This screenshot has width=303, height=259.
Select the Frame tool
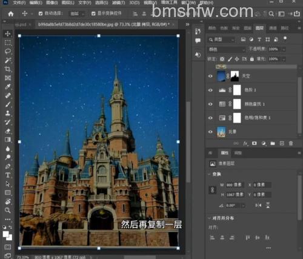(8, 78)
